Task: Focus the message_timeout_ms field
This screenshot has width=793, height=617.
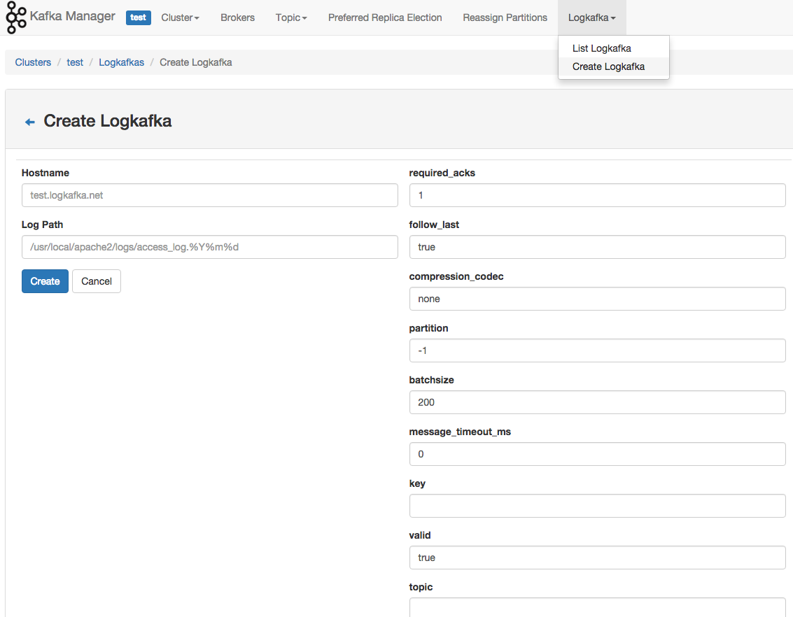Action: [597, 454]
